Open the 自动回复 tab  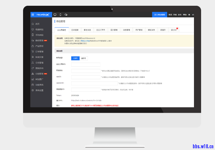tap(75, 30)
